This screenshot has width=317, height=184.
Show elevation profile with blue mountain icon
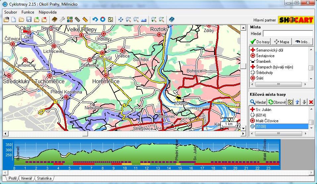click(x=144, y=19)
